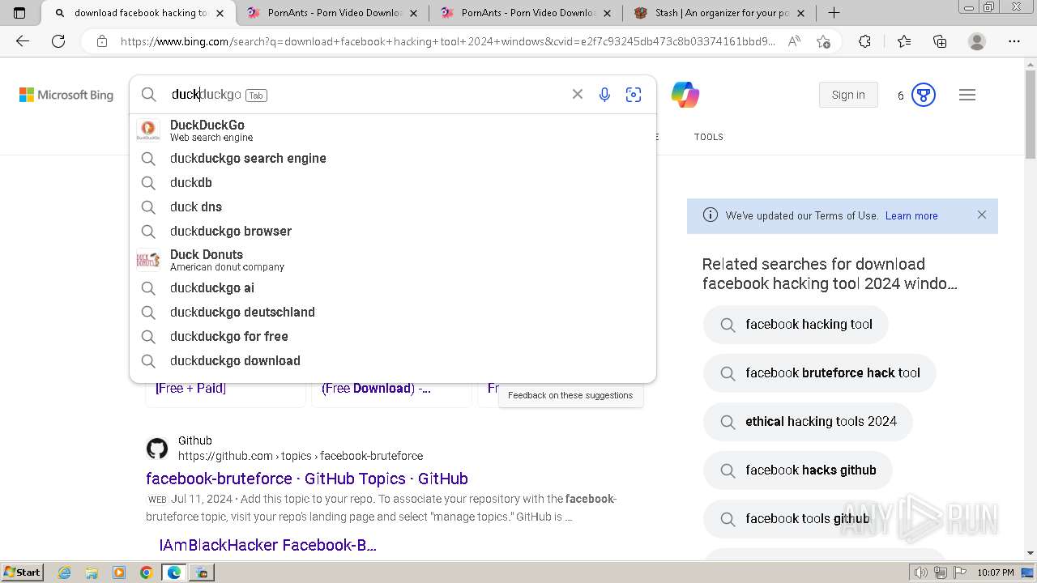Open the Extensions puzzle icon
Screen dimensions: 1037x583
(x=864, y=41)
